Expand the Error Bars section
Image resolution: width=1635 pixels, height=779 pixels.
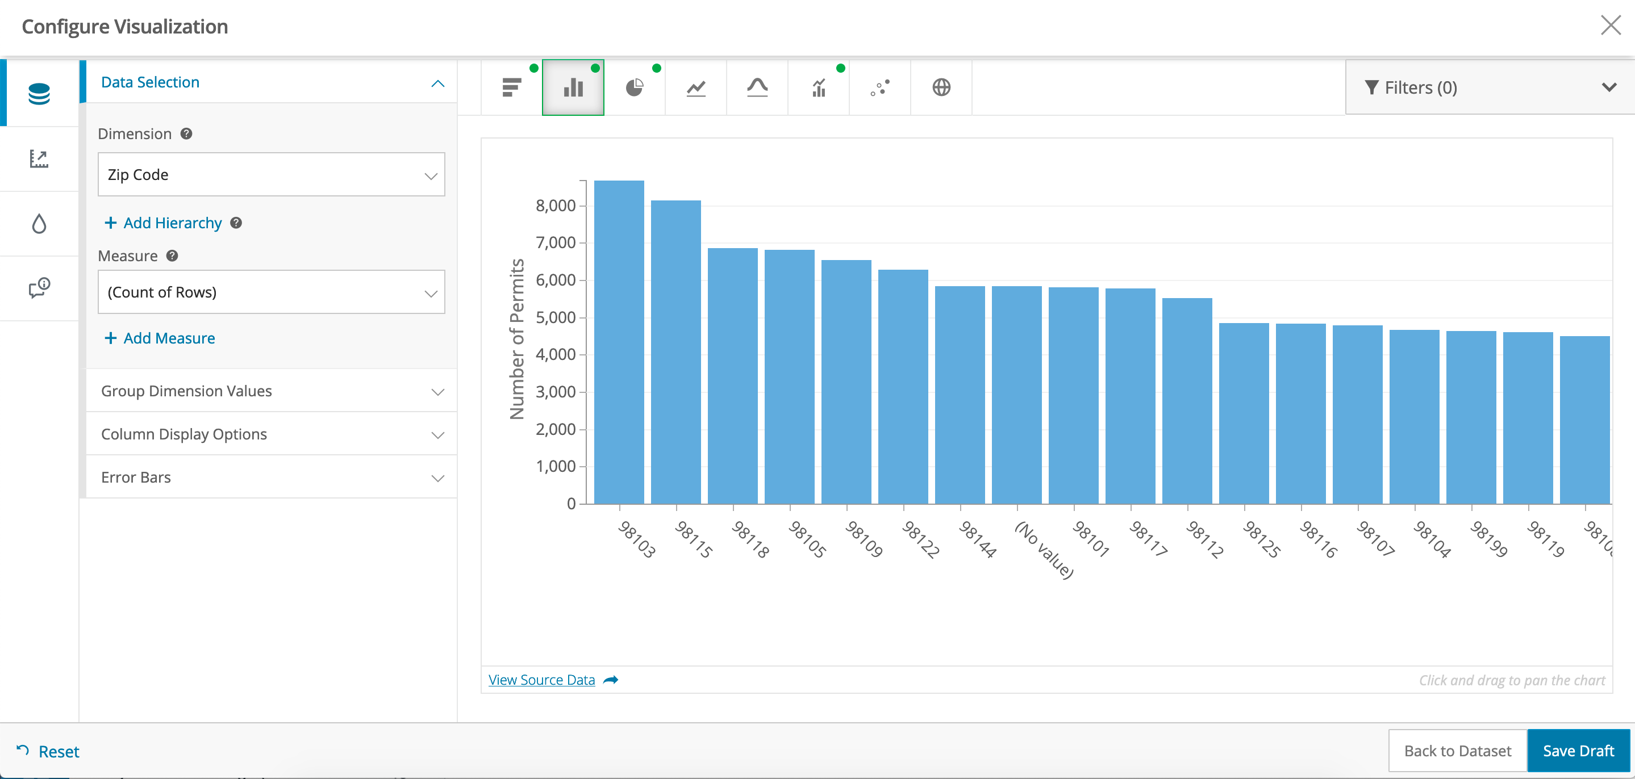[x=271, y=477]
